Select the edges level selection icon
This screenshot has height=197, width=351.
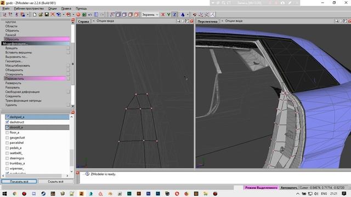click(x=118, y=15)
